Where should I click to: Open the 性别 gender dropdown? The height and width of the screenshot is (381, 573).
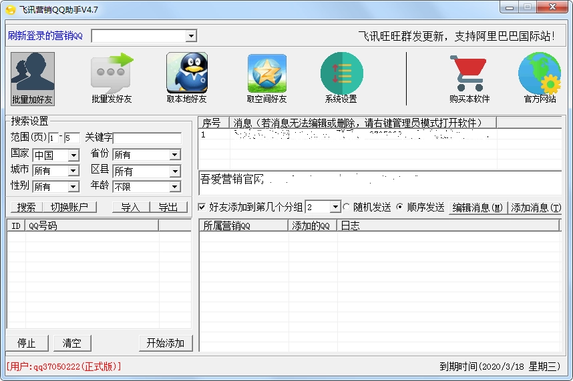point(73,186)
